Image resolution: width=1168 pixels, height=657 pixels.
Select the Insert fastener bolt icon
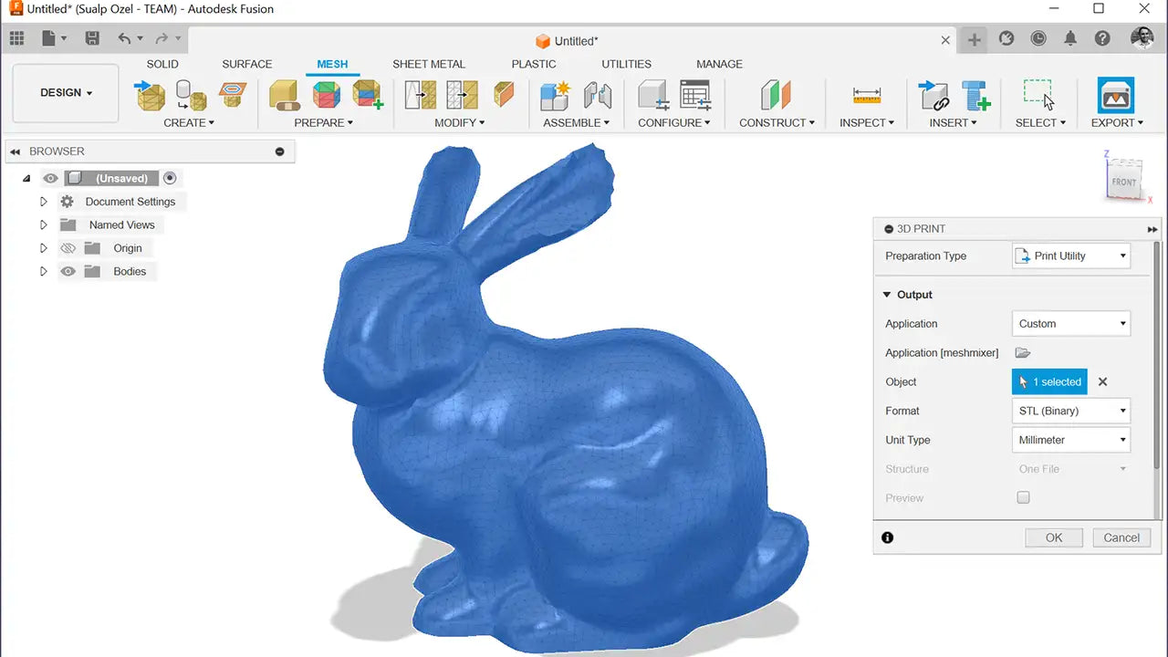(975, 94)
